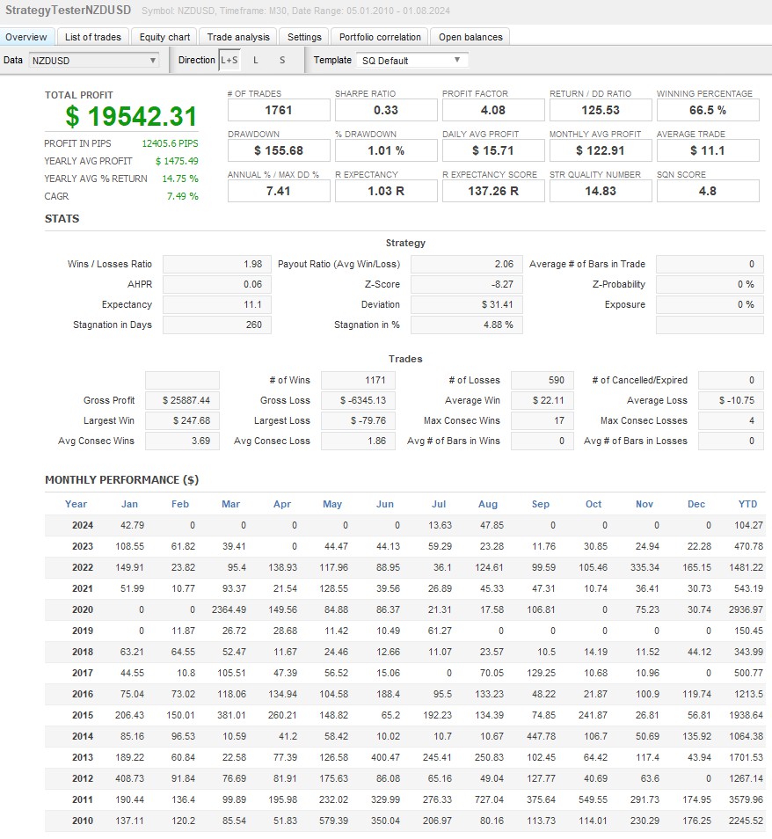Click the Annual % / Max DD % value 7.41
The width and height of the screenshot is (772, 839).
click(279, 191)
